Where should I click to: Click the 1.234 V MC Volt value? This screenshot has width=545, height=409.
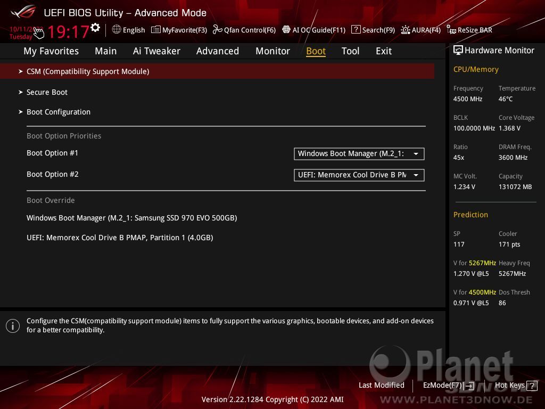(x=464, y=187)
